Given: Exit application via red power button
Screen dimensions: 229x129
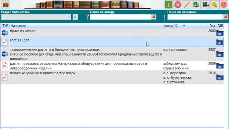Looking at the screenshot, I should coord(224,5).
